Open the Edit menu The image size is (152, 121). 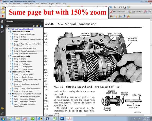pos(6,4)
